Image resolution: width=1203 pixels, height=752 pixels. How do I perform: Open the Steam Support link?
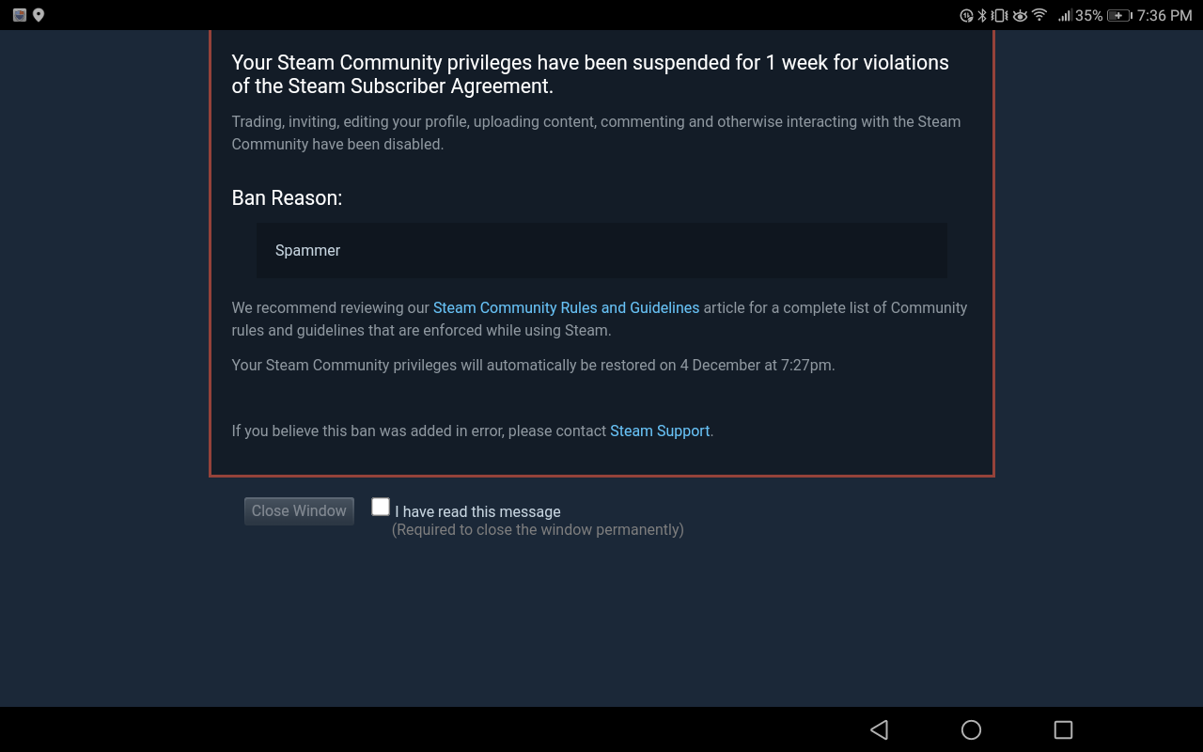tap(660, 431)
